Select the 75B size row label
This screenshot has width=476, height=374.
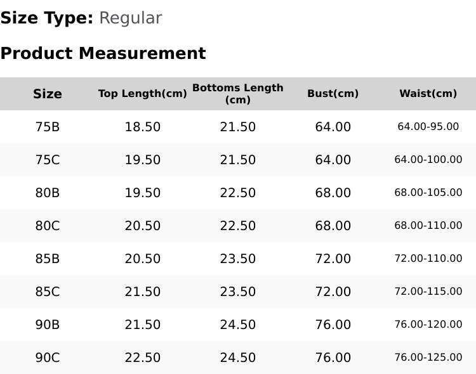(48, 127)
